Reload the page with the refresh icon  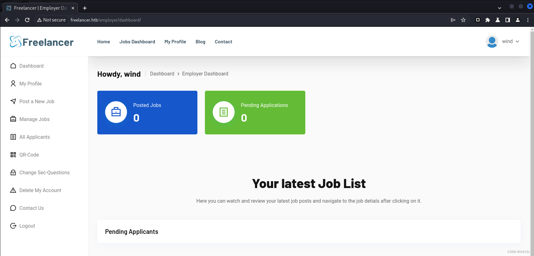pyautogui.click(x=27, y=20)
